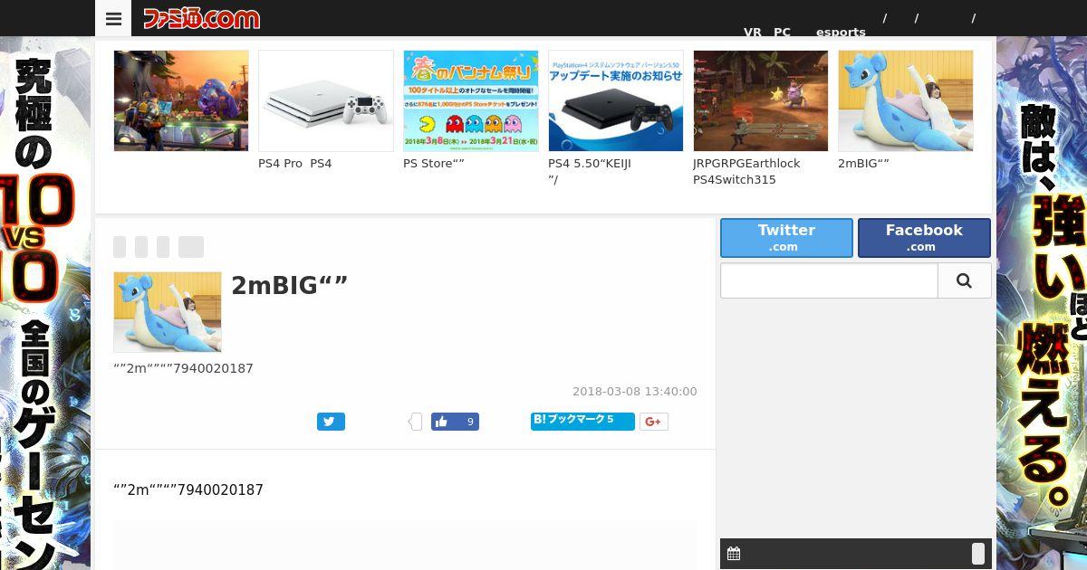Click the PS4 5.50 KEIJI article link

(590, 172)
